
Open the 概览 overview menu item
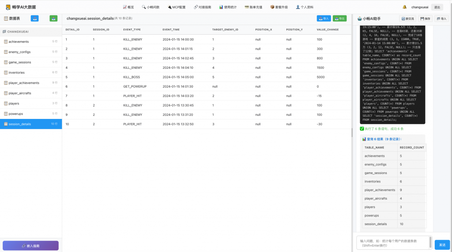128,7
